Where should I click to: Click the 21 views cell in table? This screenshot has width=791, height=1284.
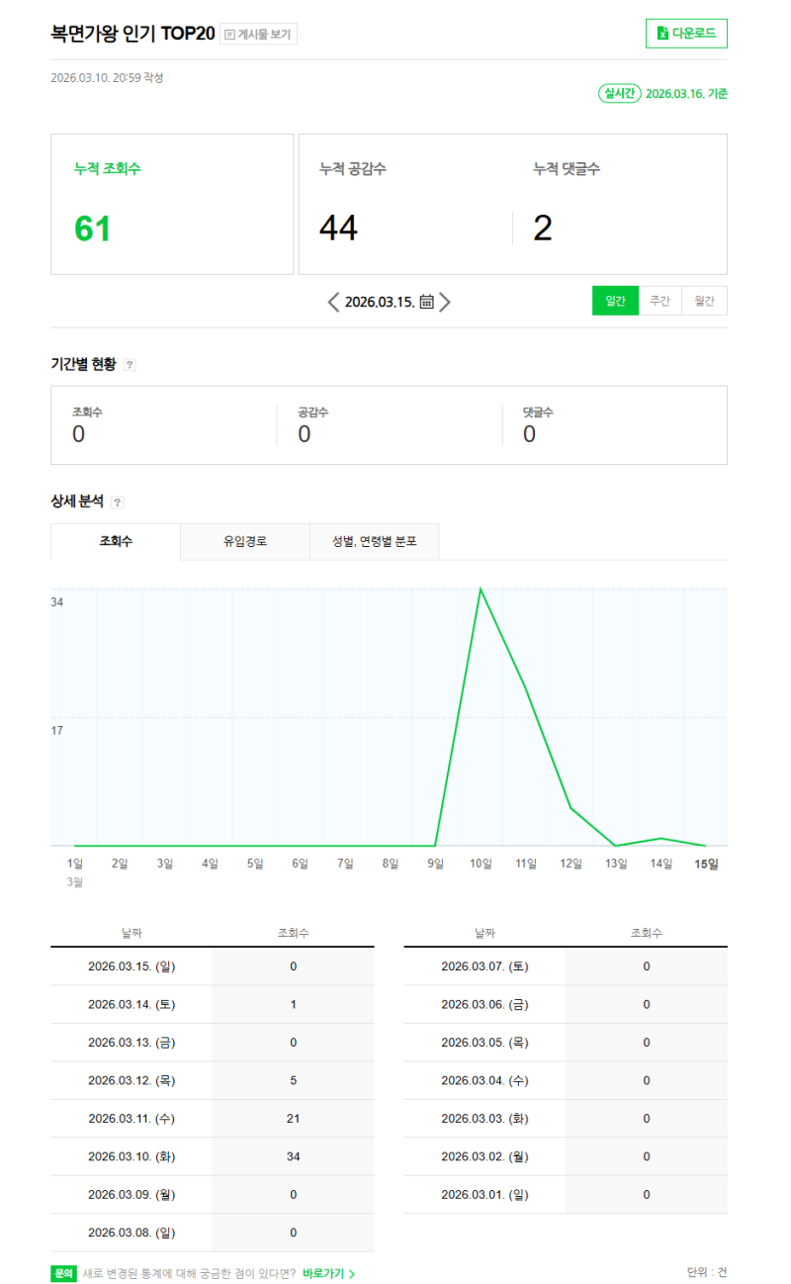click(x=294, y=1118)
